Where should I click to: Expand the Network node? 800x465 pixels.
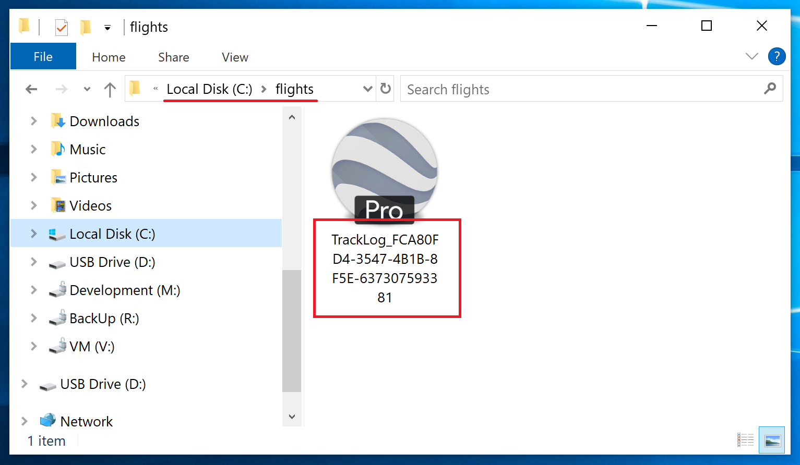coord(25,421)
